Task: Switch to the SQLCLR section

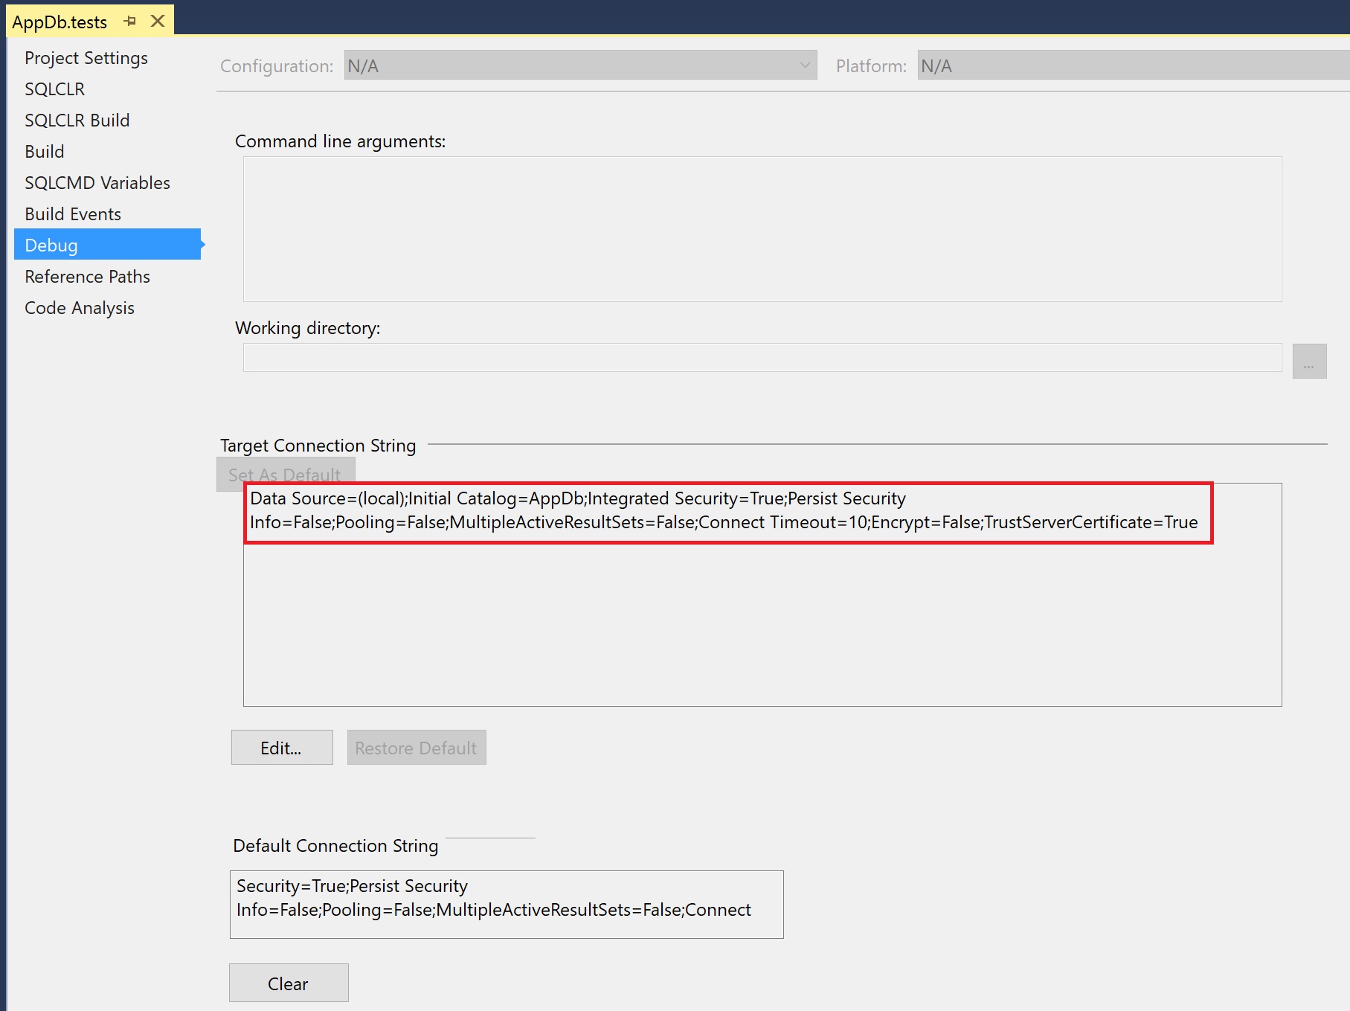Action: [54, 89]
